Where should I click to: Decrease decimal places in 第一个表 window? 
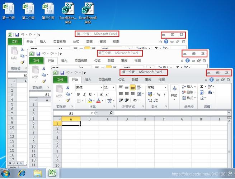coord(156,100)
